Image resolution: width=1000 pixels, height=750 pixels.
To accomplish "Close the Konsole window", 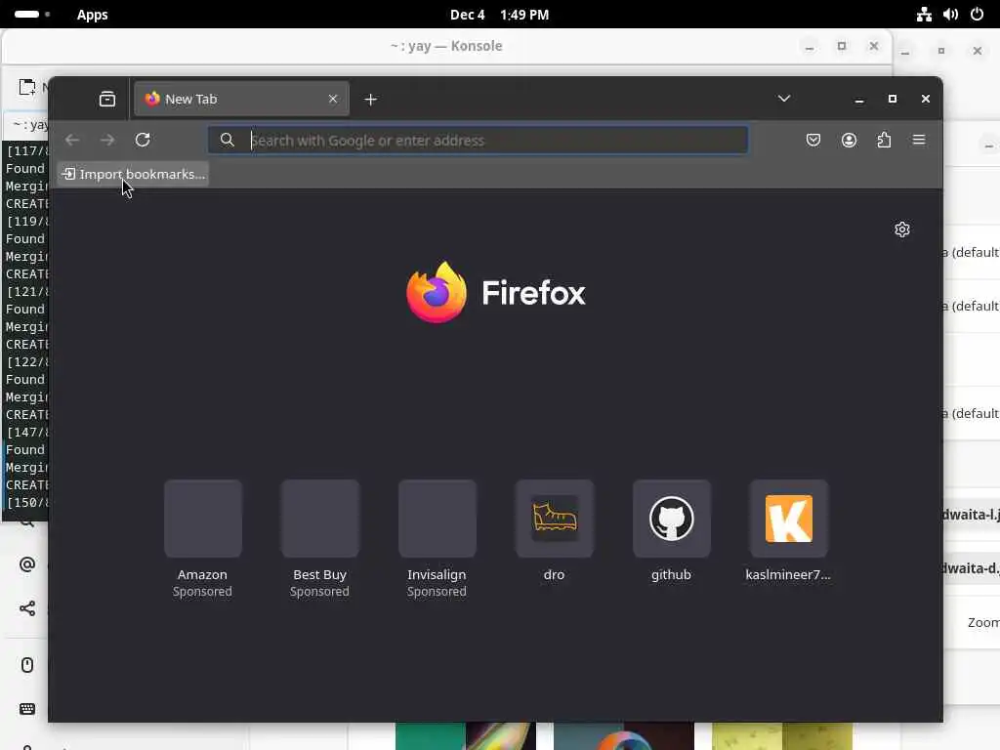I will pyautogui.click(x=874, y=46).
